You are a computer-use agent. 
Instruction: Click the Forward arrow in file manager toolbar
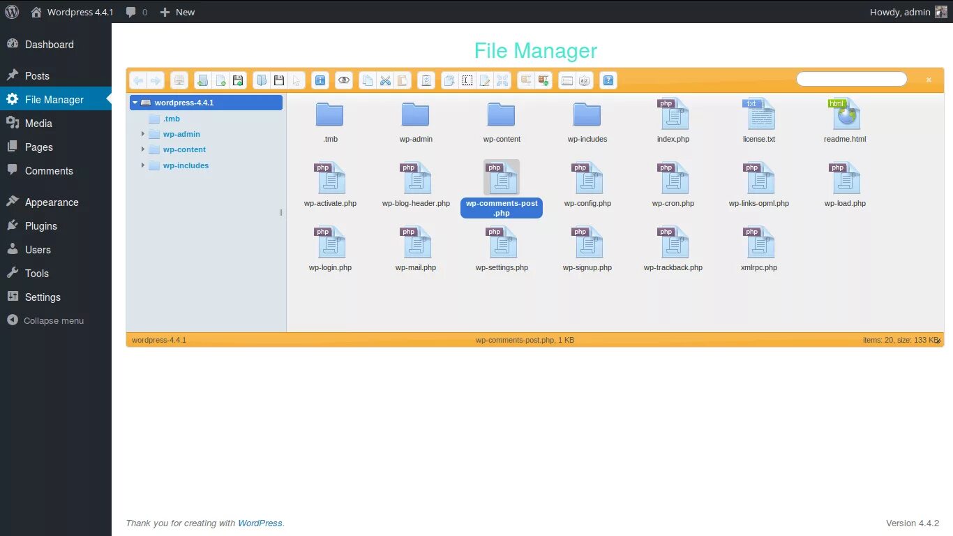pyautogui.click(x=156, y=80)
